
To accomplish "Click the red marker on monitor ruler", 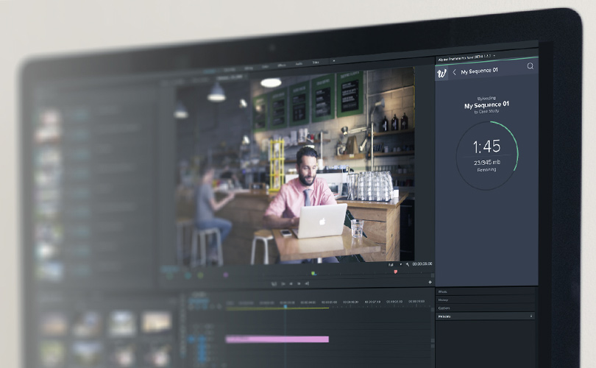I will pos(396,272).
